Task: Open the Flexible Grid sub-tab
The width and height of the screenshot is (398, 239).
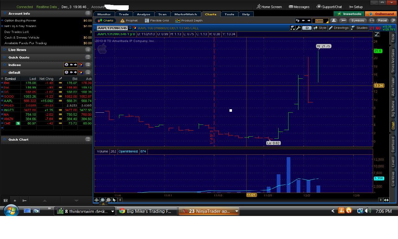Action: pos(157,21)
